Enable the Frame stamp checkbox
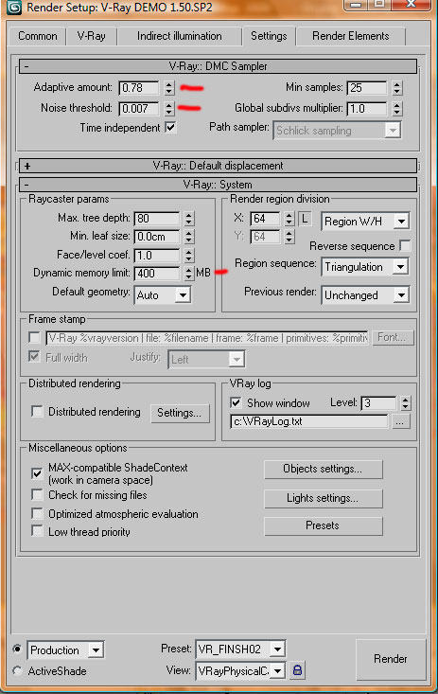Image resolution: width=438 pixels, height=694 pixels. tap(34, 337)
